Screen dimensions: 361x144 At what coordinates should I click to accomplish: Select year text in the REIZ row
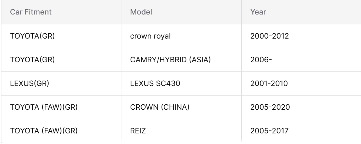point(269,131)
